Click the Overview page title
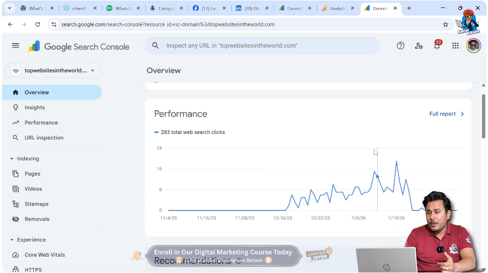This screenshot has height=273, width=488. (163, 70)
